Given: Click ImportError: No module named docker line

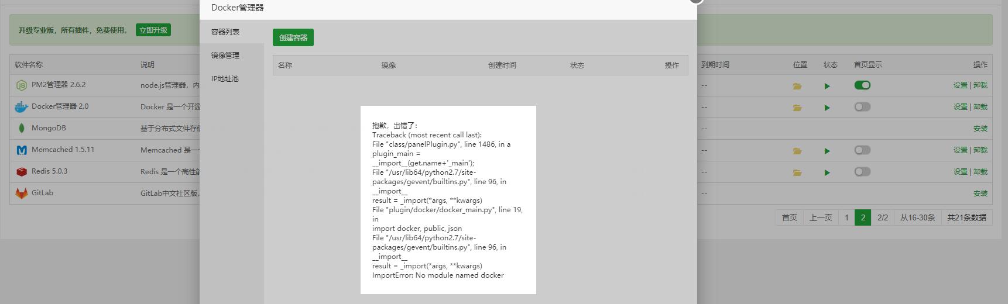Looking at the screenshot, I should pyautogui.click(x=438, y=275).
